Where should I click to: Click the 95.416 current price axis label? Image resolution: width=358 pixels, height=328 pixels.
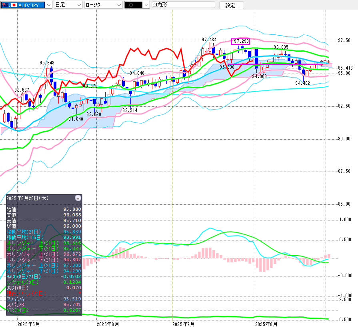point(346,68)
